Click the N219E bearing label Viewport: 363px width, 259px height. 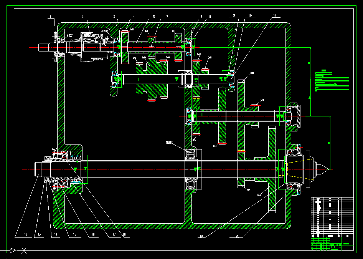coord(170,142)
